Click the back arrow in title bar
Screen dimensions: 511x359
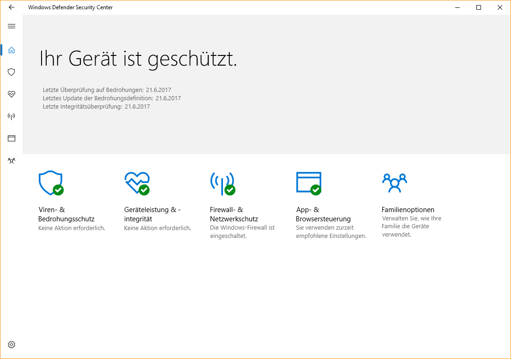(x=12, y=7)
